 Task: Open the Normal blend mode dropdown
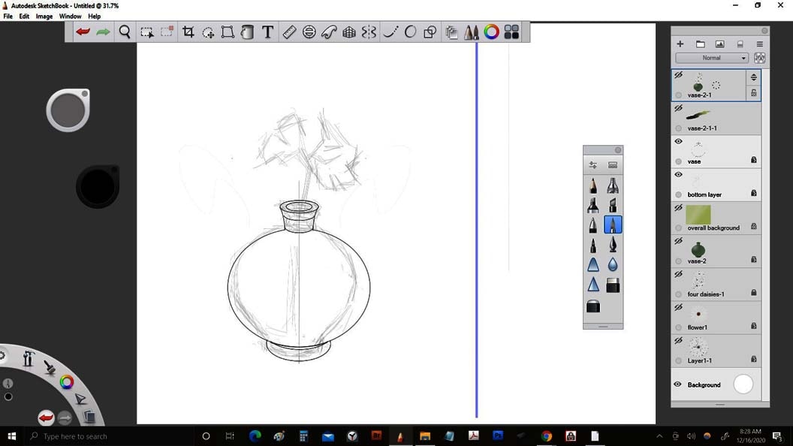tap(712, 58)
